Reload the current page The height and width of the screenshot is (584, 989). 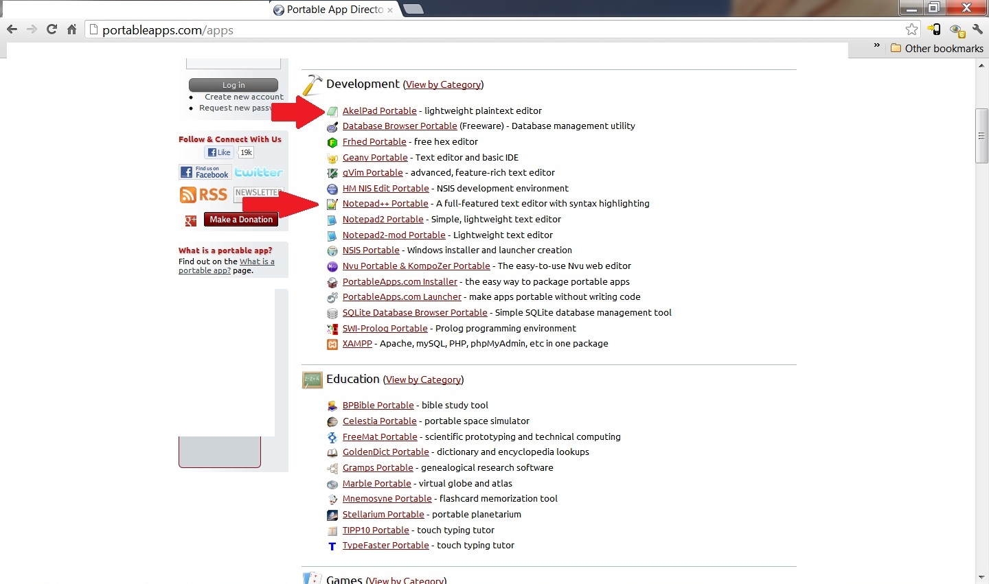click(x=52, y=30)
